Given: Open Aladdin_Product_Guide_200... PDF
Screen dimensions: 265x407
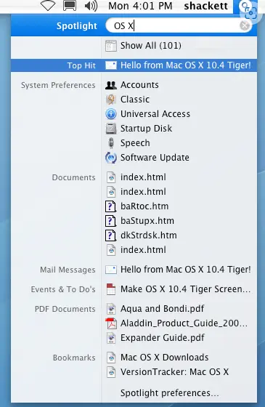Looking at the screenshot, I should pyautogui.click(x=184, y=323).
